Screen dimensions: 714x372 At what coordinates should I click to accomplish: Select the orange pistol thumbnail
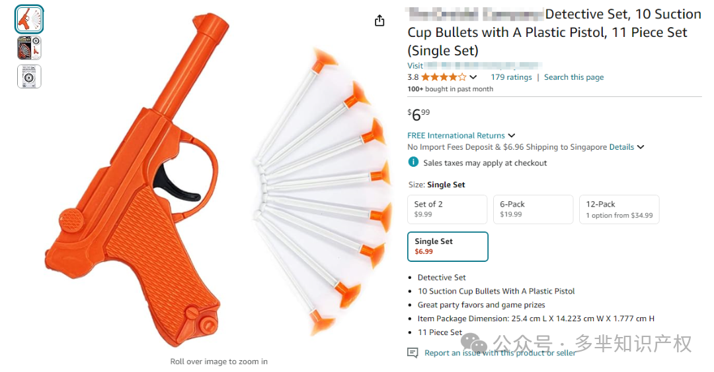click(x=29, y=20)
